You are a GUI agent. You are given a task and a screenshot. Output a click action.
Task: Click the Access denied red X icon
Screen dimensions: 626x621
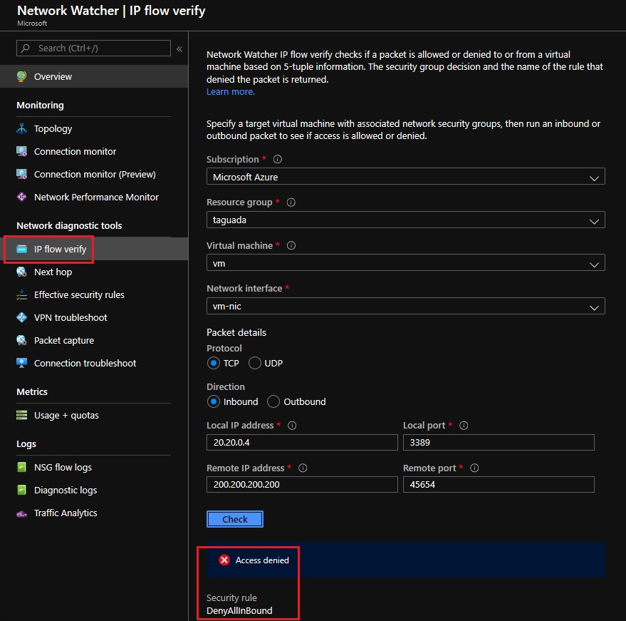click(224, 560)
